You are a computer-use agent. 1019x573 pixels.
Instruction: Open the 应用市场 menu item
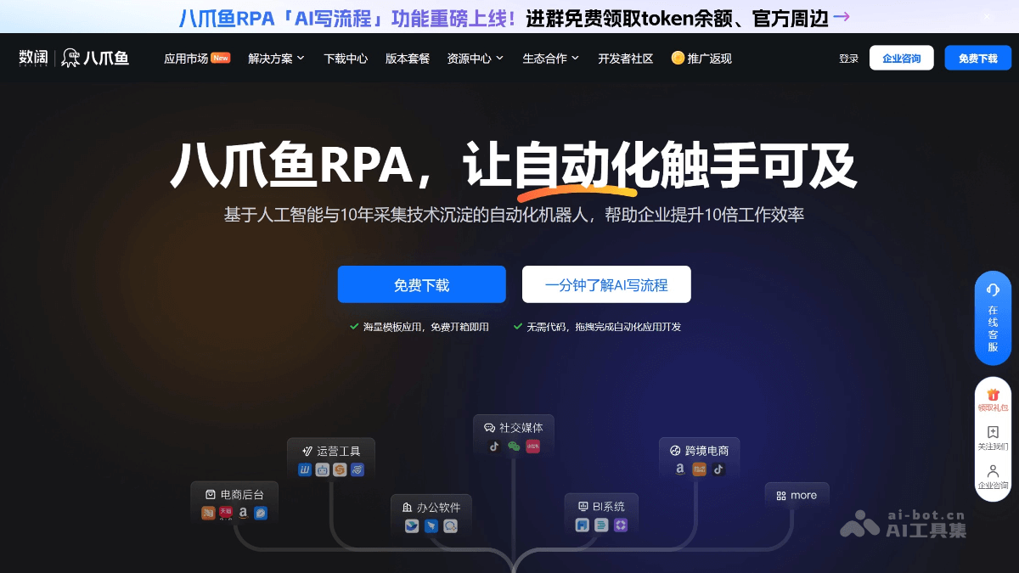pos(188,58)
